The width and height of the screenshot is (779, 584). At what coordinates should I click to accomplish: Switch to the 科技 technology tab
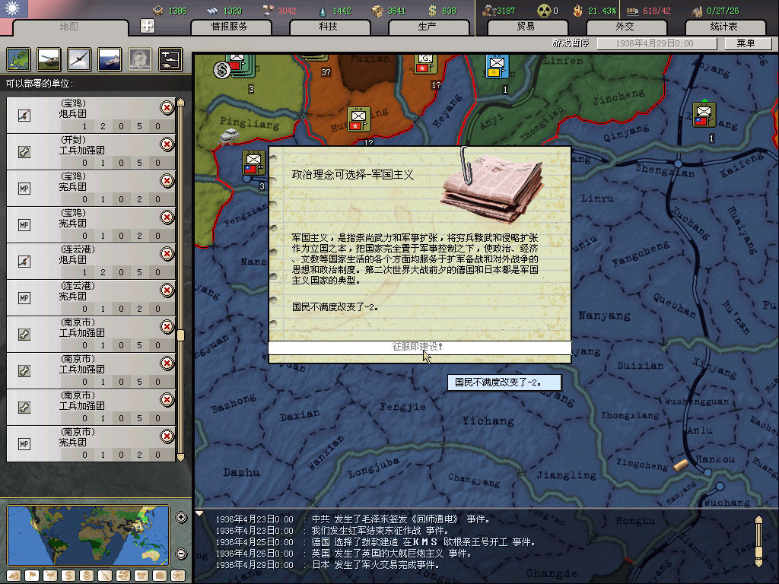pyautogui.click(x=328, y=27)
